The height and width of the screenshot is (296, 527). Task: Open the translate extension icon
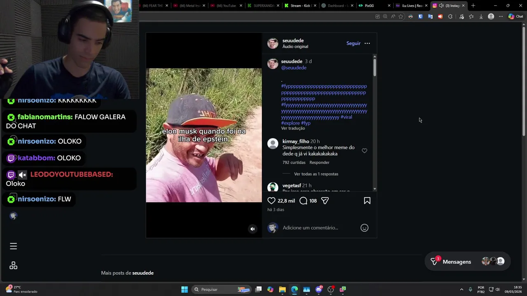click(x=430, y=16)
